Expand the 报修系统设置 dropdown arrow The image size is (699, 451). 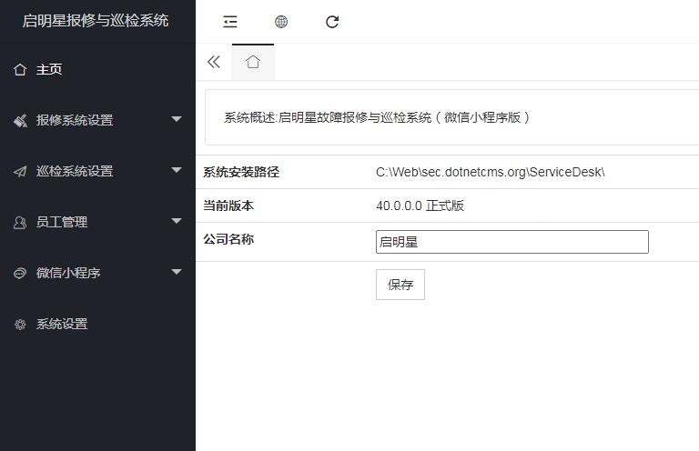(x=177, y=119)
